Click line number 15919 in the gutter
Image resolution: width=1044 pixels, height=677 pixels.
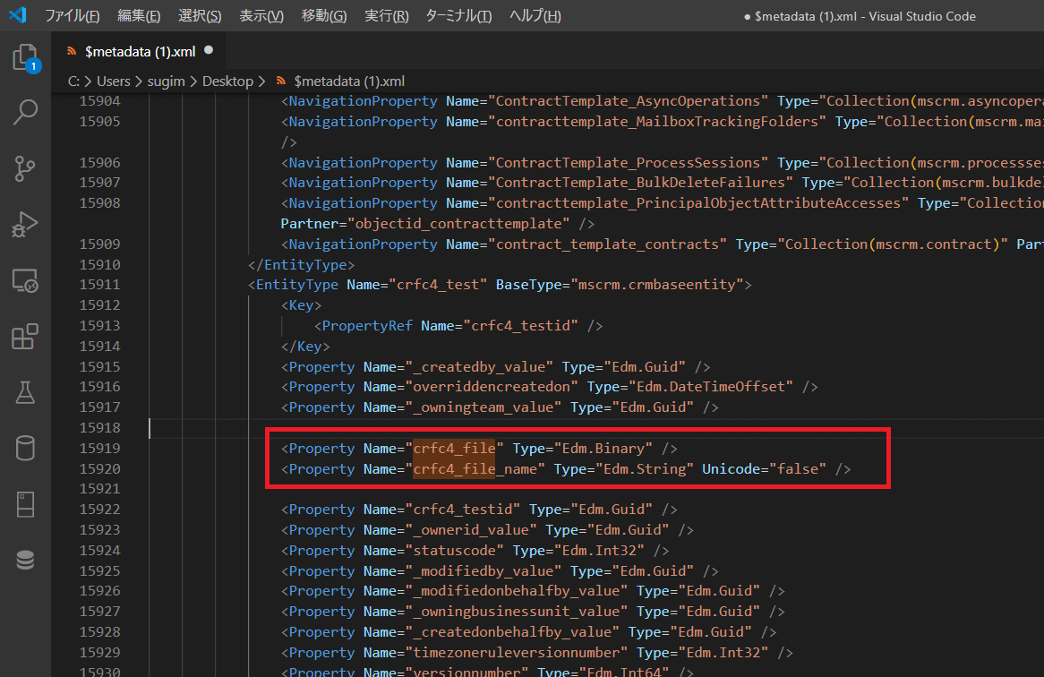(99, 448)
